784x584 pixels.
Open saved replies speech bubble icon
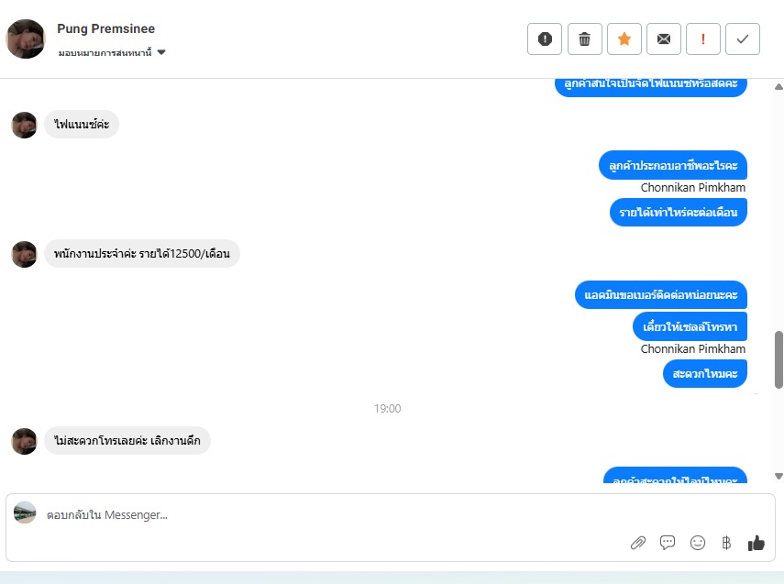click(x=668, y=543)
